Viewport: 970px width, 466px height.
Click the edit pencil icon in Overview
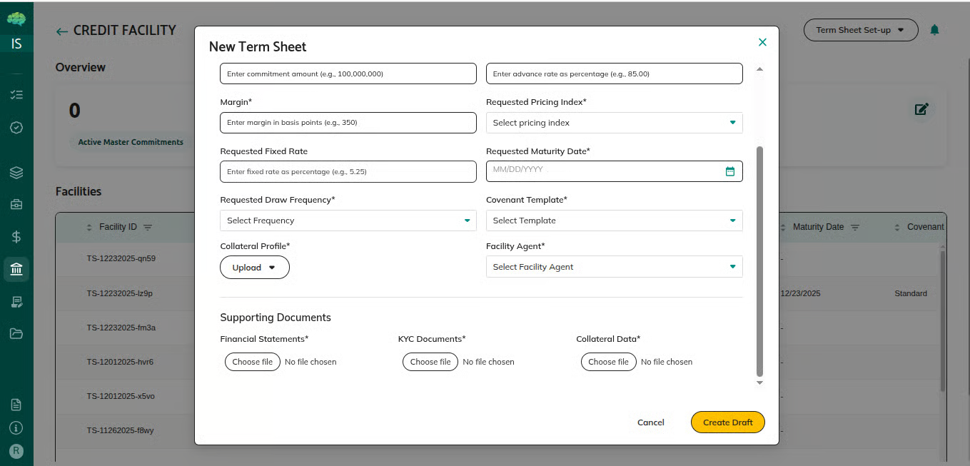921,109
